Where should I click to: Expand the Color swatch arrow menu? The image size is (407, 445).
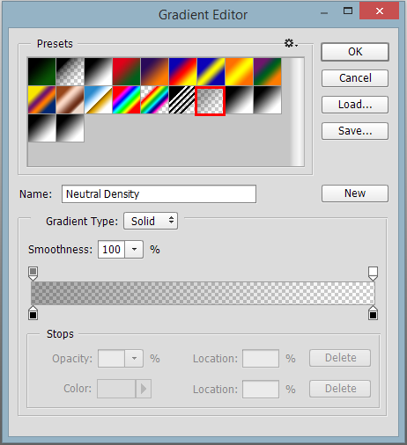(x=144, y=389)
